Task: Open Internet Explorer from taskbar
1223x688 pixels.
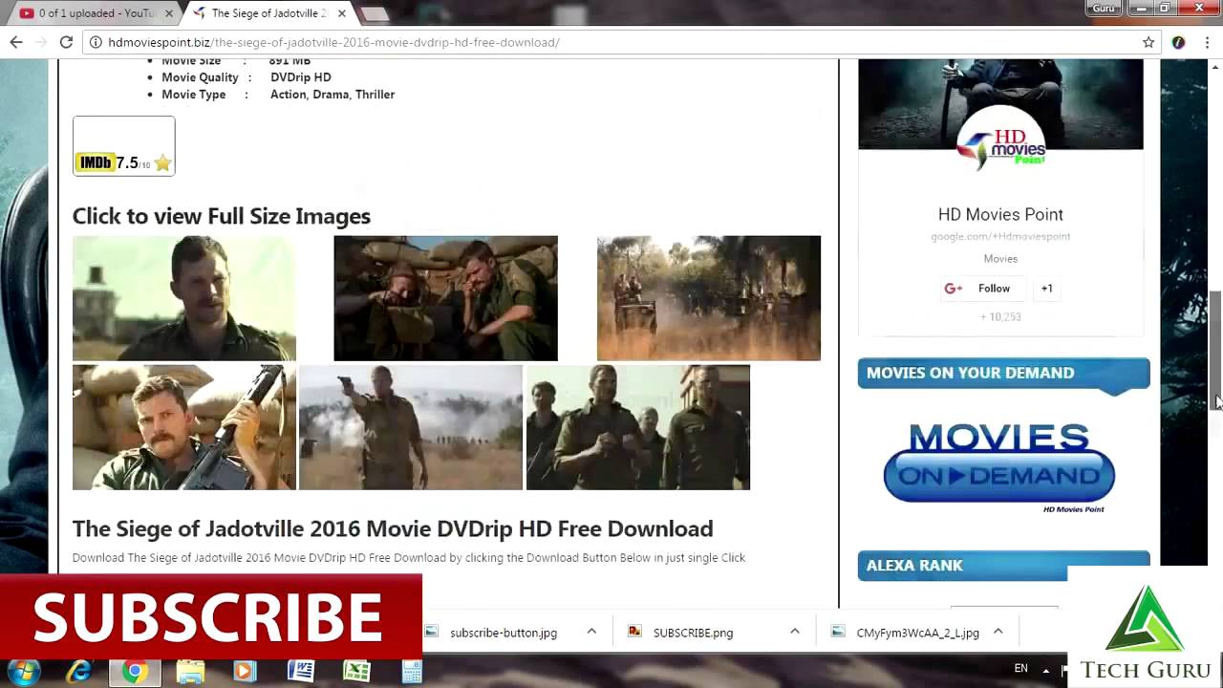Action: point(78,672)
